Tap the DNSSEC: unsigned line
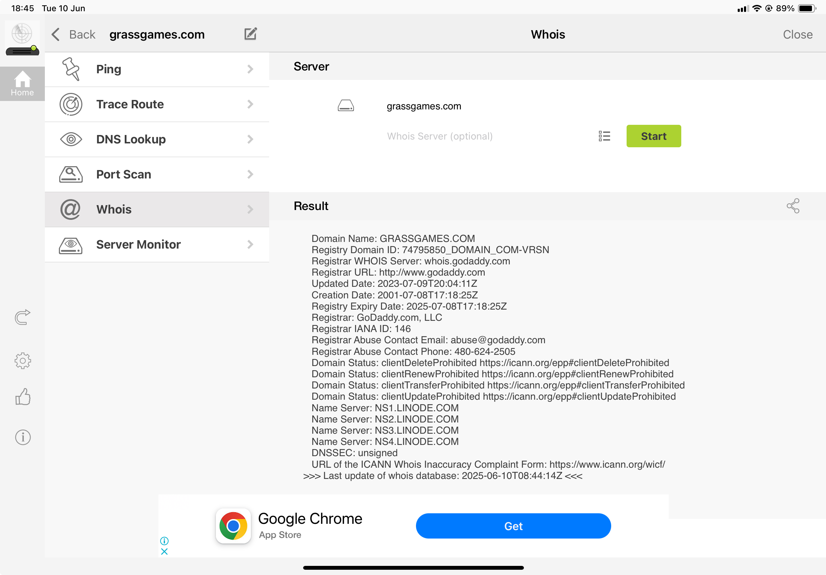 click(x=354, y=453)
